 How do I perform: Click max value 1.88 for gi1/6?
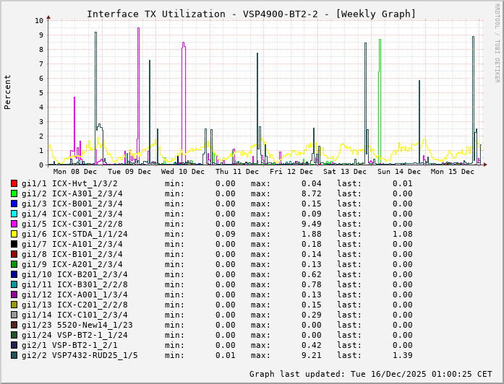[312, 234]
